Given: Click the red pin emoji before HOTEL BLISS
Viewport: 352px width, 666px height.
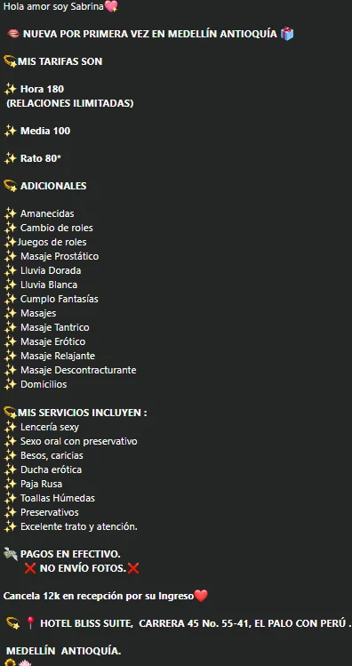Looking at the screenshot, I should coord(30,623).
